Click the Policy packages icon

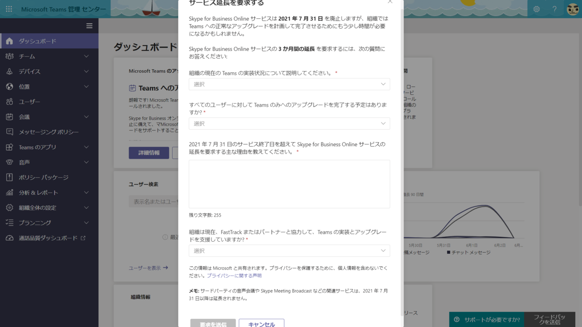point(9,177)
